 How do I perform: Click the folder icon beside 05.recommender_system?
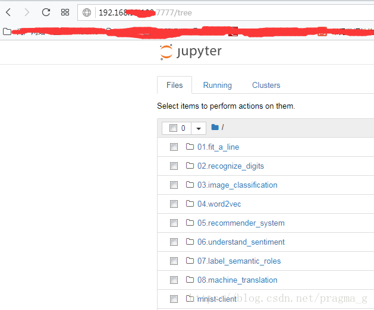190,223
